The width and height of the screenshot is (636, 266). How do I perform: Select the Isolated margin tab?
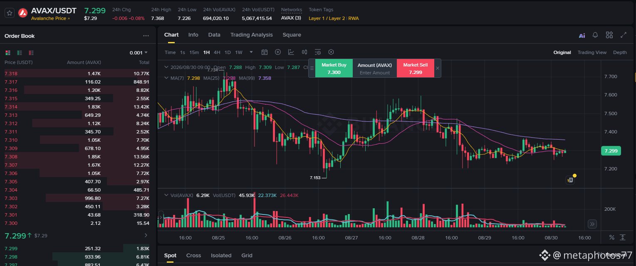coord(221,256)
